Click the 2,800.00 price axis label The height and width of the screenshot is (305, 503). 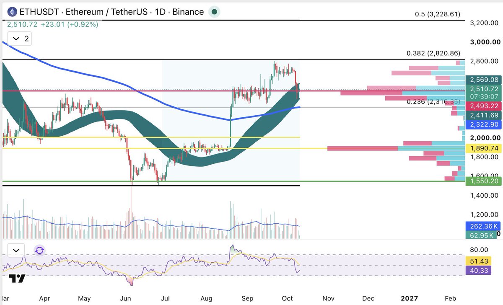coord(485,61)
